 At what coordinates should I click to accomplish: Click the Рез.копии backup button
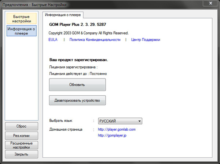(x=21, y=135)
